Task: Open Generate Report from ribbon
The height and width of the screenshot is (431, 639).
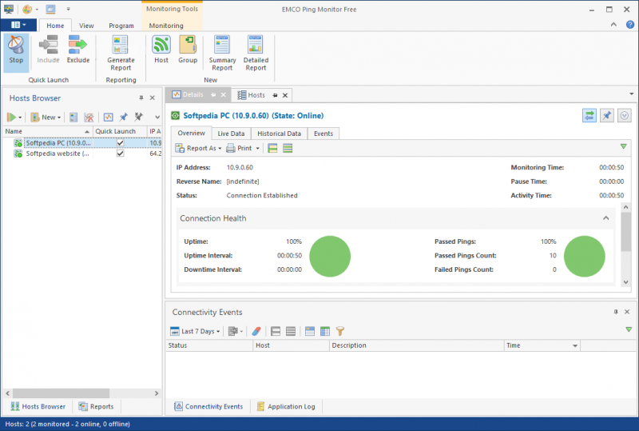Action: pos(121,53)
